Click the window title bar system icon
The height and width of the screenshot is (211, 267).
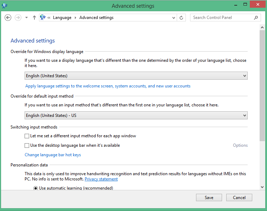click(x=5, y=6)
